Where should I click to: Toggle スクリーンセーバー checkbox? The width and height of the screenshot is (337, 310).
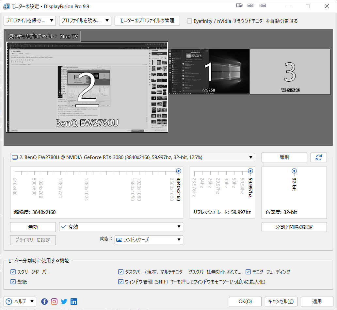pyautogui.click(x=13, y=272)
